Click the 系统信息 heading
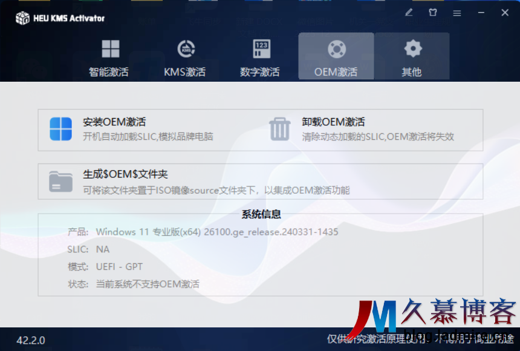The height and width of the screenshot is (351, 520). point(261,214)
